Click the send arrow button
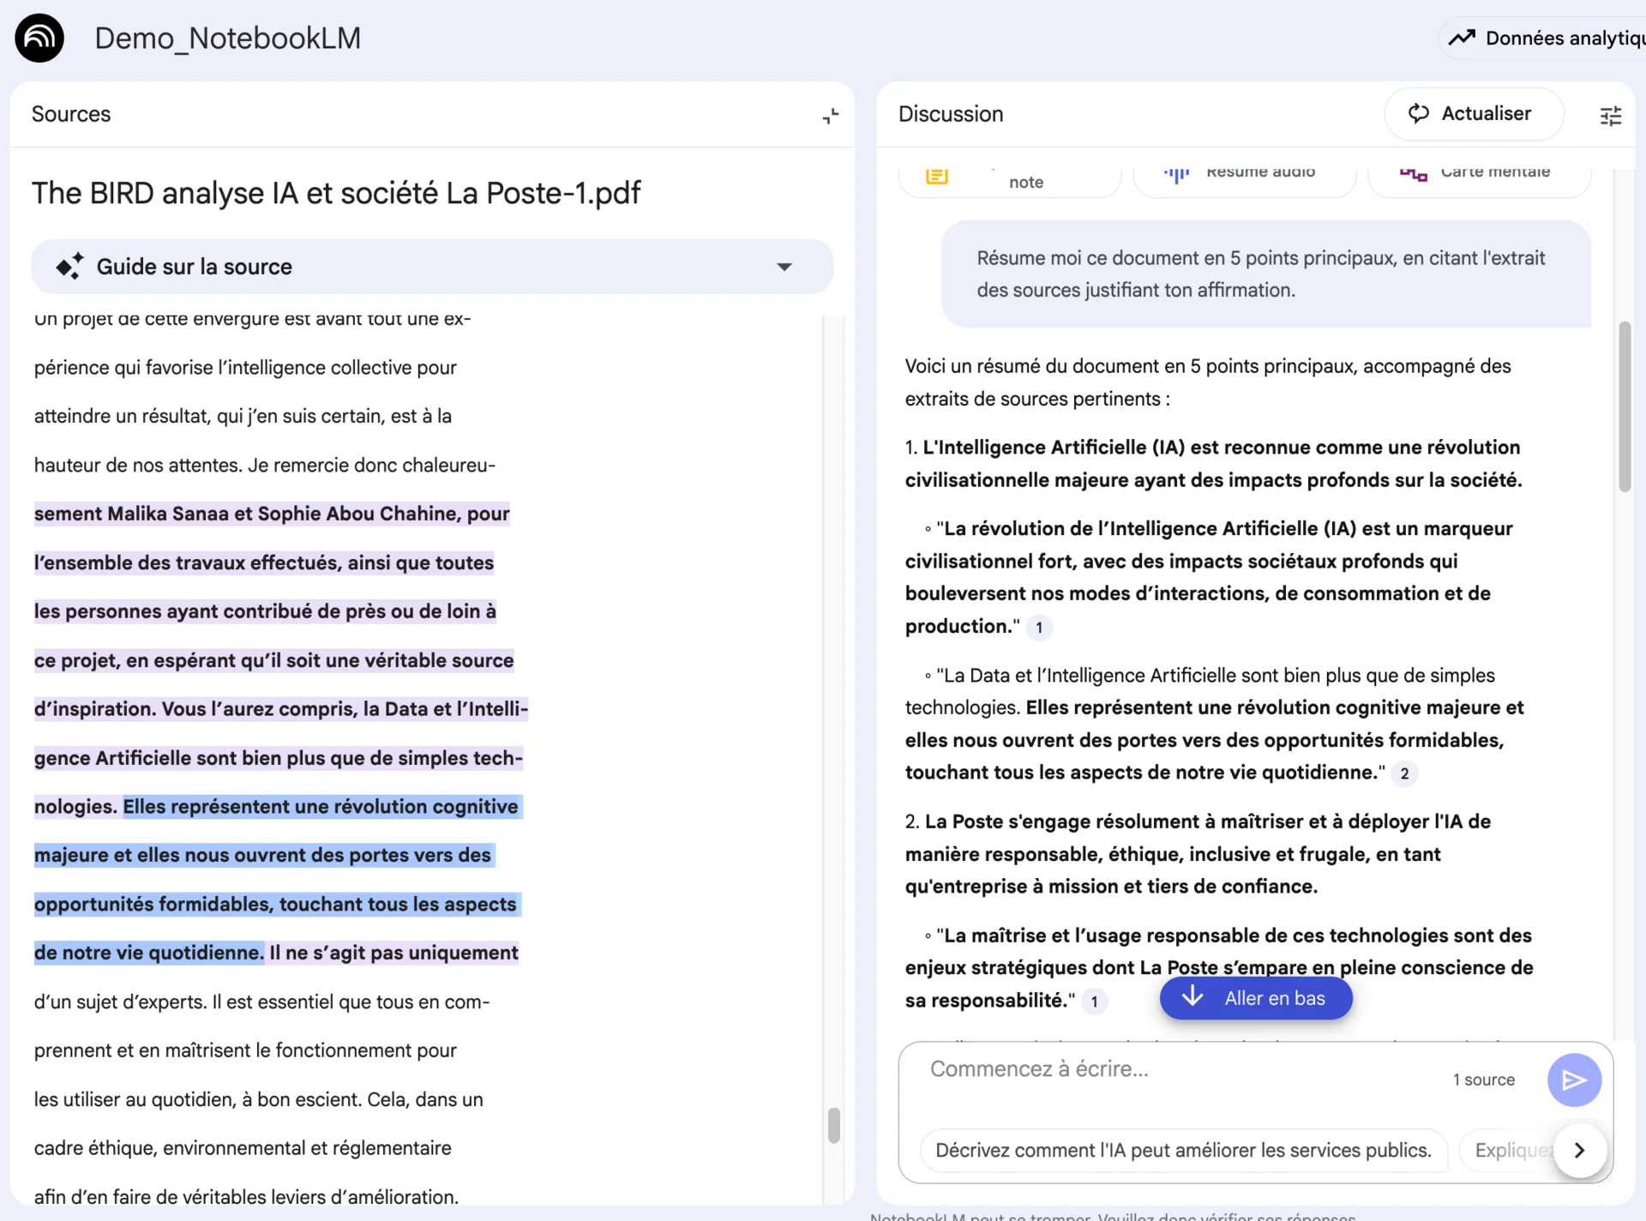 point(1573,1080)
